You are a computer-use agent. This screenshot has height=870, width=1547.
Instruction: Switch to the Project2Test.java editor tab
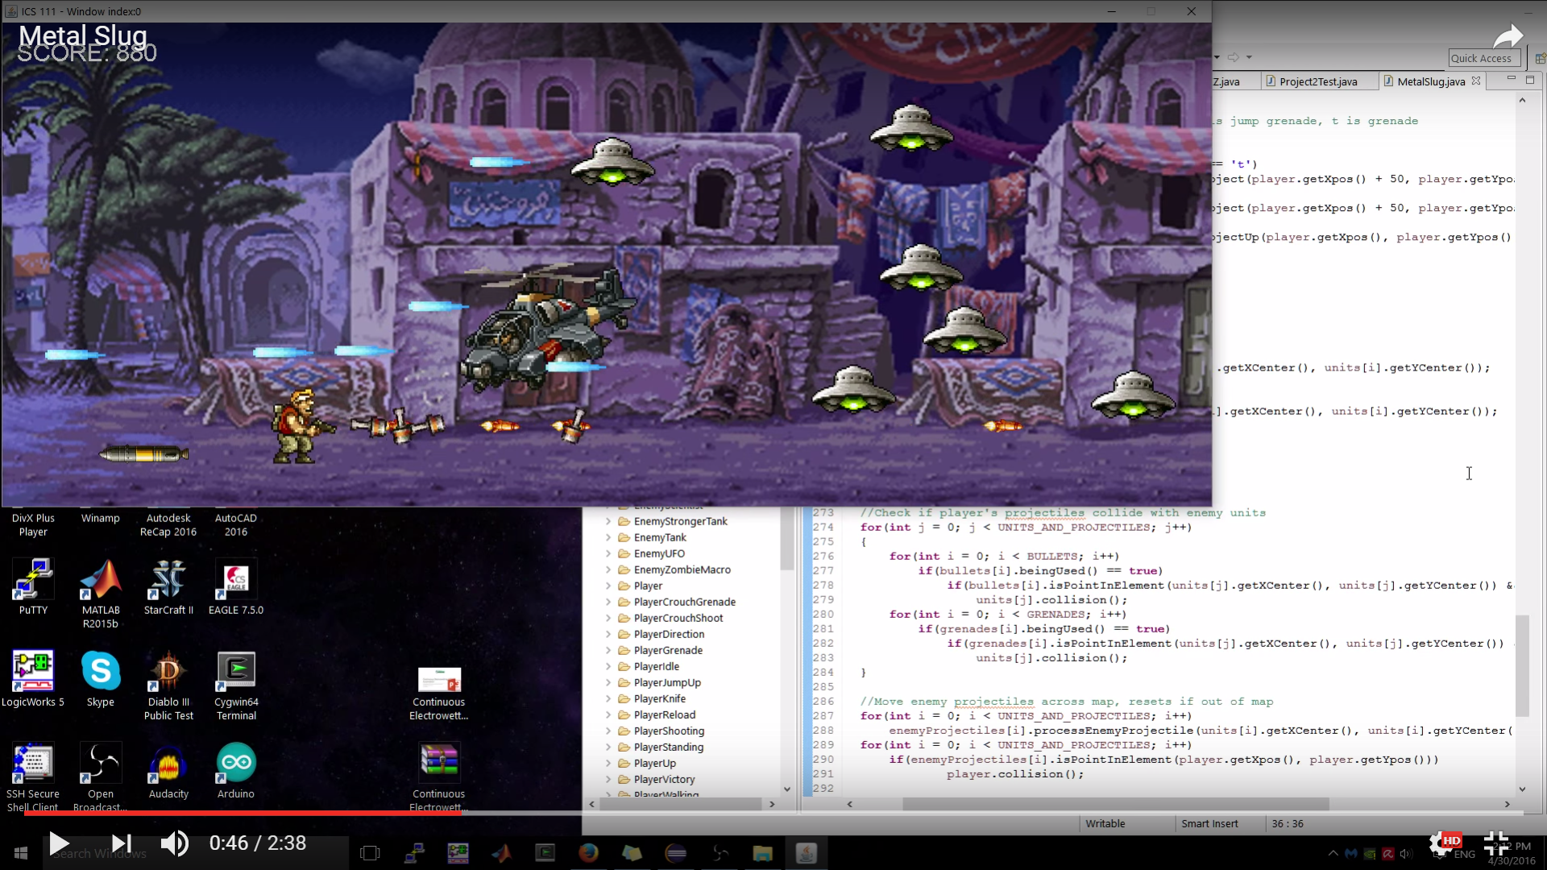point(1317,81)
